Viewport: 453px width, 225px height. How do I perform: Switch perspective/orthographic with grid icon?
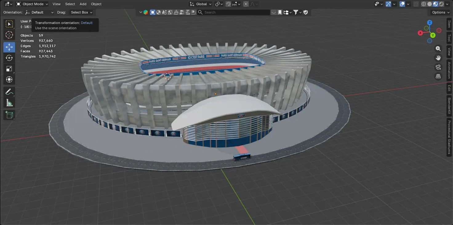click(x=438, y=76)
